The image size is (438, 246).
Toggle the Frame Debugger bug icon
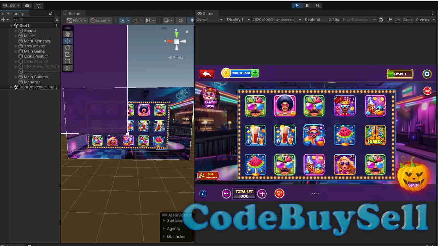(x=381, y=20)
